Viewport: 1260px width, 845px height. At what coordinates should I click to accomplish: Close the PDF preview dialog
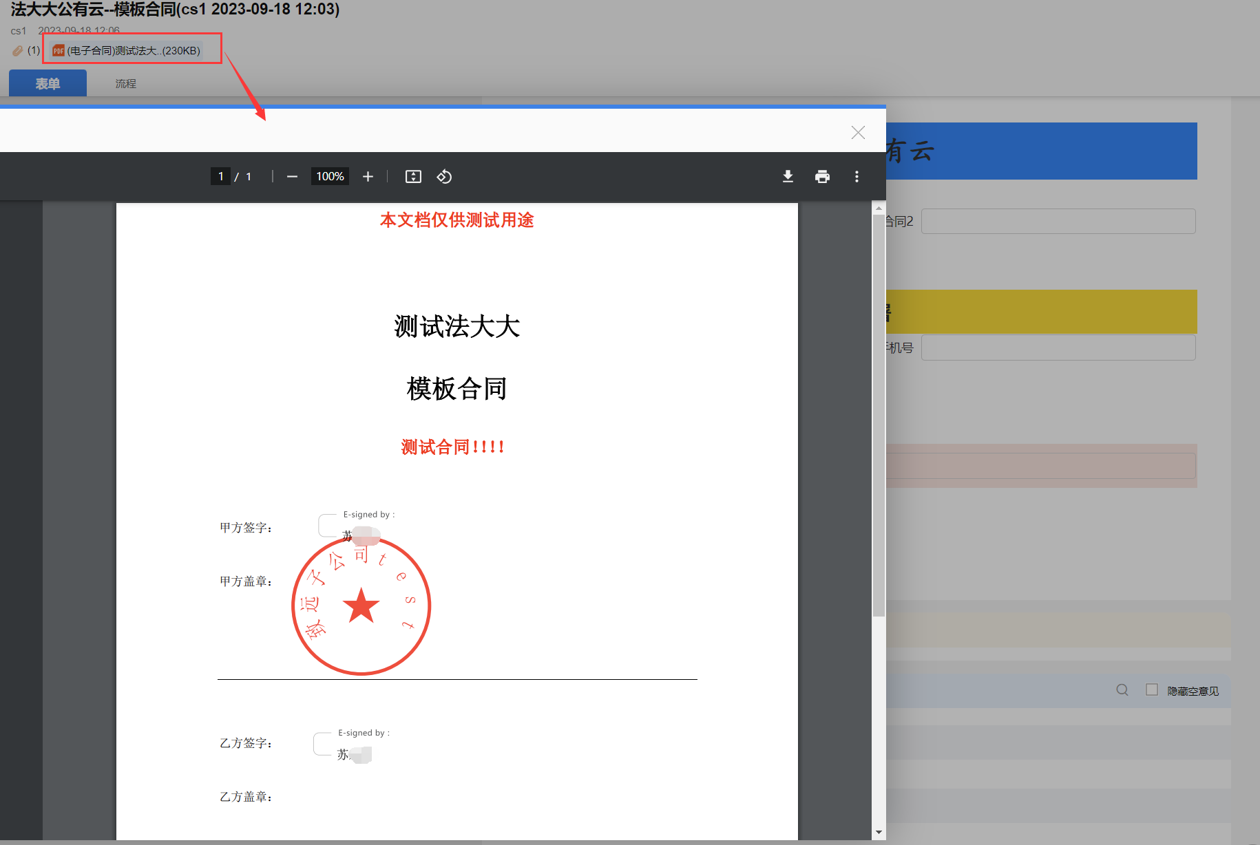click(x=858, y=133)
